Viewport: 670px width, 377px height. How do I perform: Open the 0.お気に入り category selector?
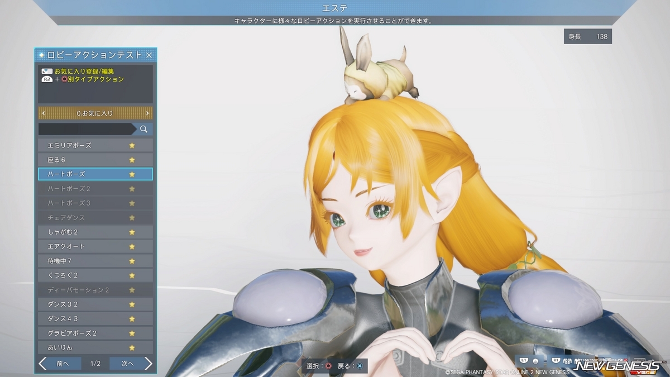(95, 113)
